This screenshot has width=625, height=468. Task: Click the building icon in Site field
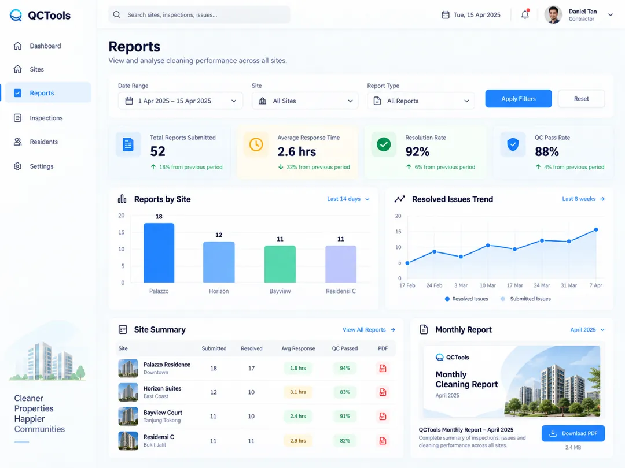coord(262,101)
